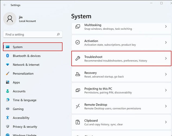Click the magnifier search icon
The width and height of the screenshot is (172, 136).
click(x=58, y=34)
